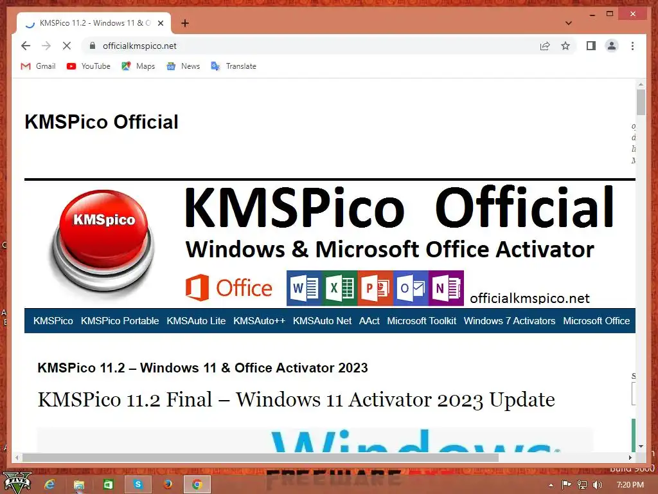Click the horizontal scrollbar thumb
658x494 pixels.
tap(260, 457)
